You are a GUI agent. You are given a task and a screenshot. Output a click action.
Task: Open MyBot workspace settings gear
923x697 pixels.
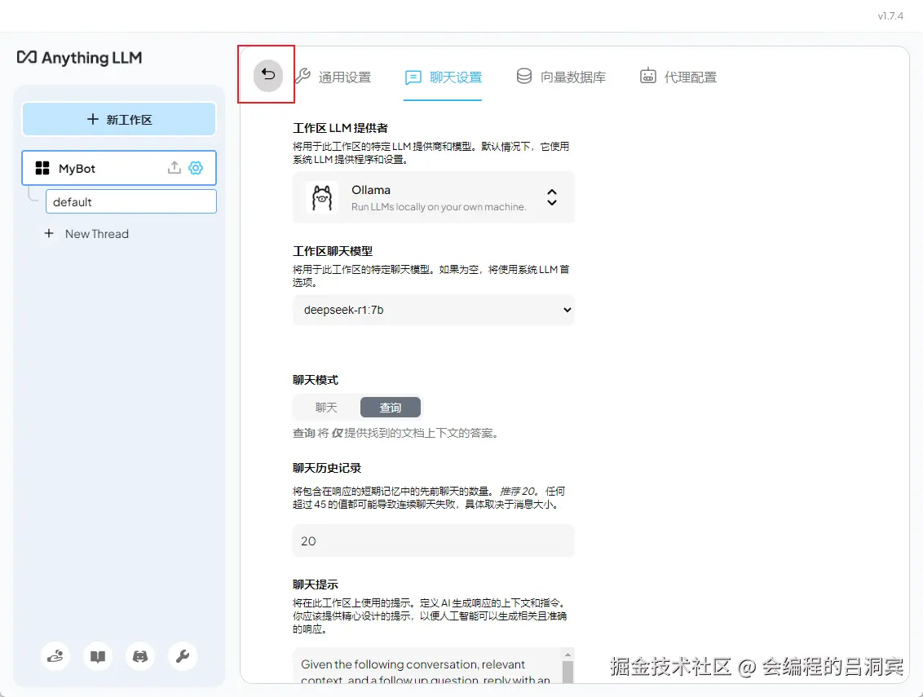(196, 168)
